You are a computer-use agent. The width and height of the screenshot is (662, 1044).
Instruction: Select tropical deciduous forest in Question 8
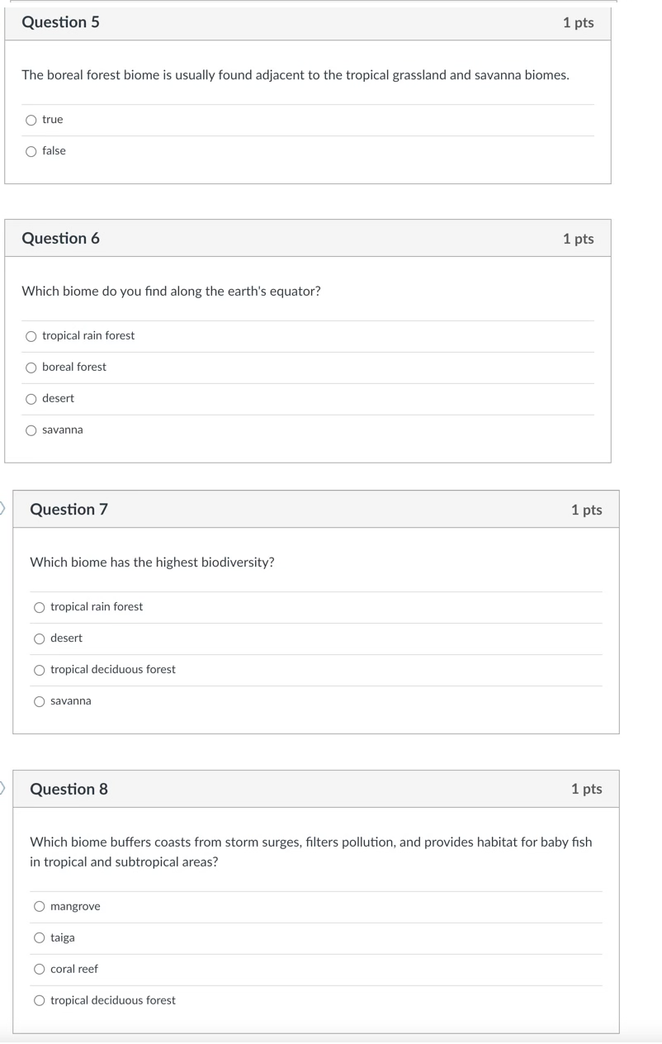[39, 1000]
